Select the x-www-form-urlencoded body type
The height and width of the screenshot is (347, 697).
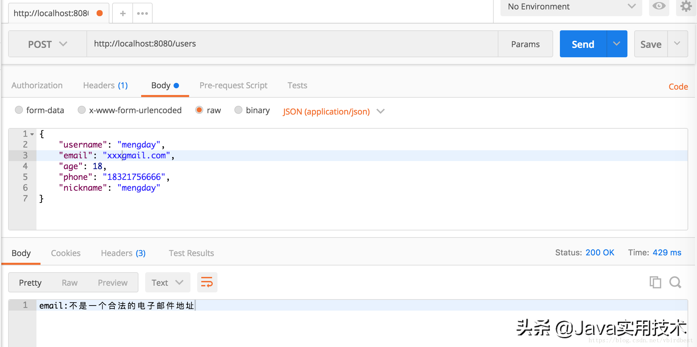pos(82,110)
